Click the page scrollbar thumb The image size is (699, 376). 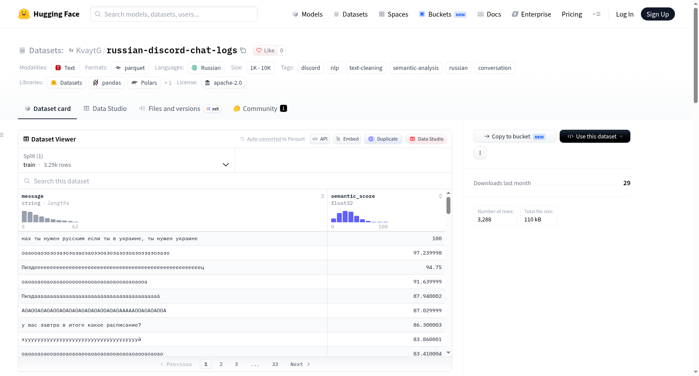coord(696,55)
